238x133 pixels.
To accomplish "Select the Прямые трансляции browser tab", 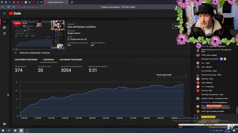I will pyautogui.click(x=56, y=2).
